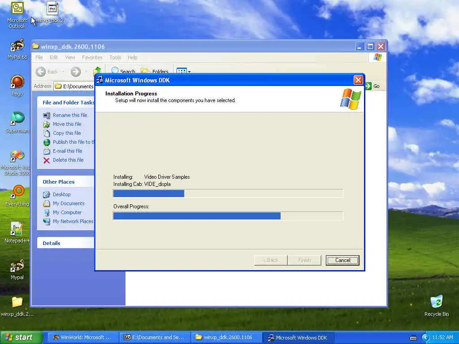This screenshot has width=459, height=344.
Task: Click Move this file task link
Action: click(x=67, y=124)
